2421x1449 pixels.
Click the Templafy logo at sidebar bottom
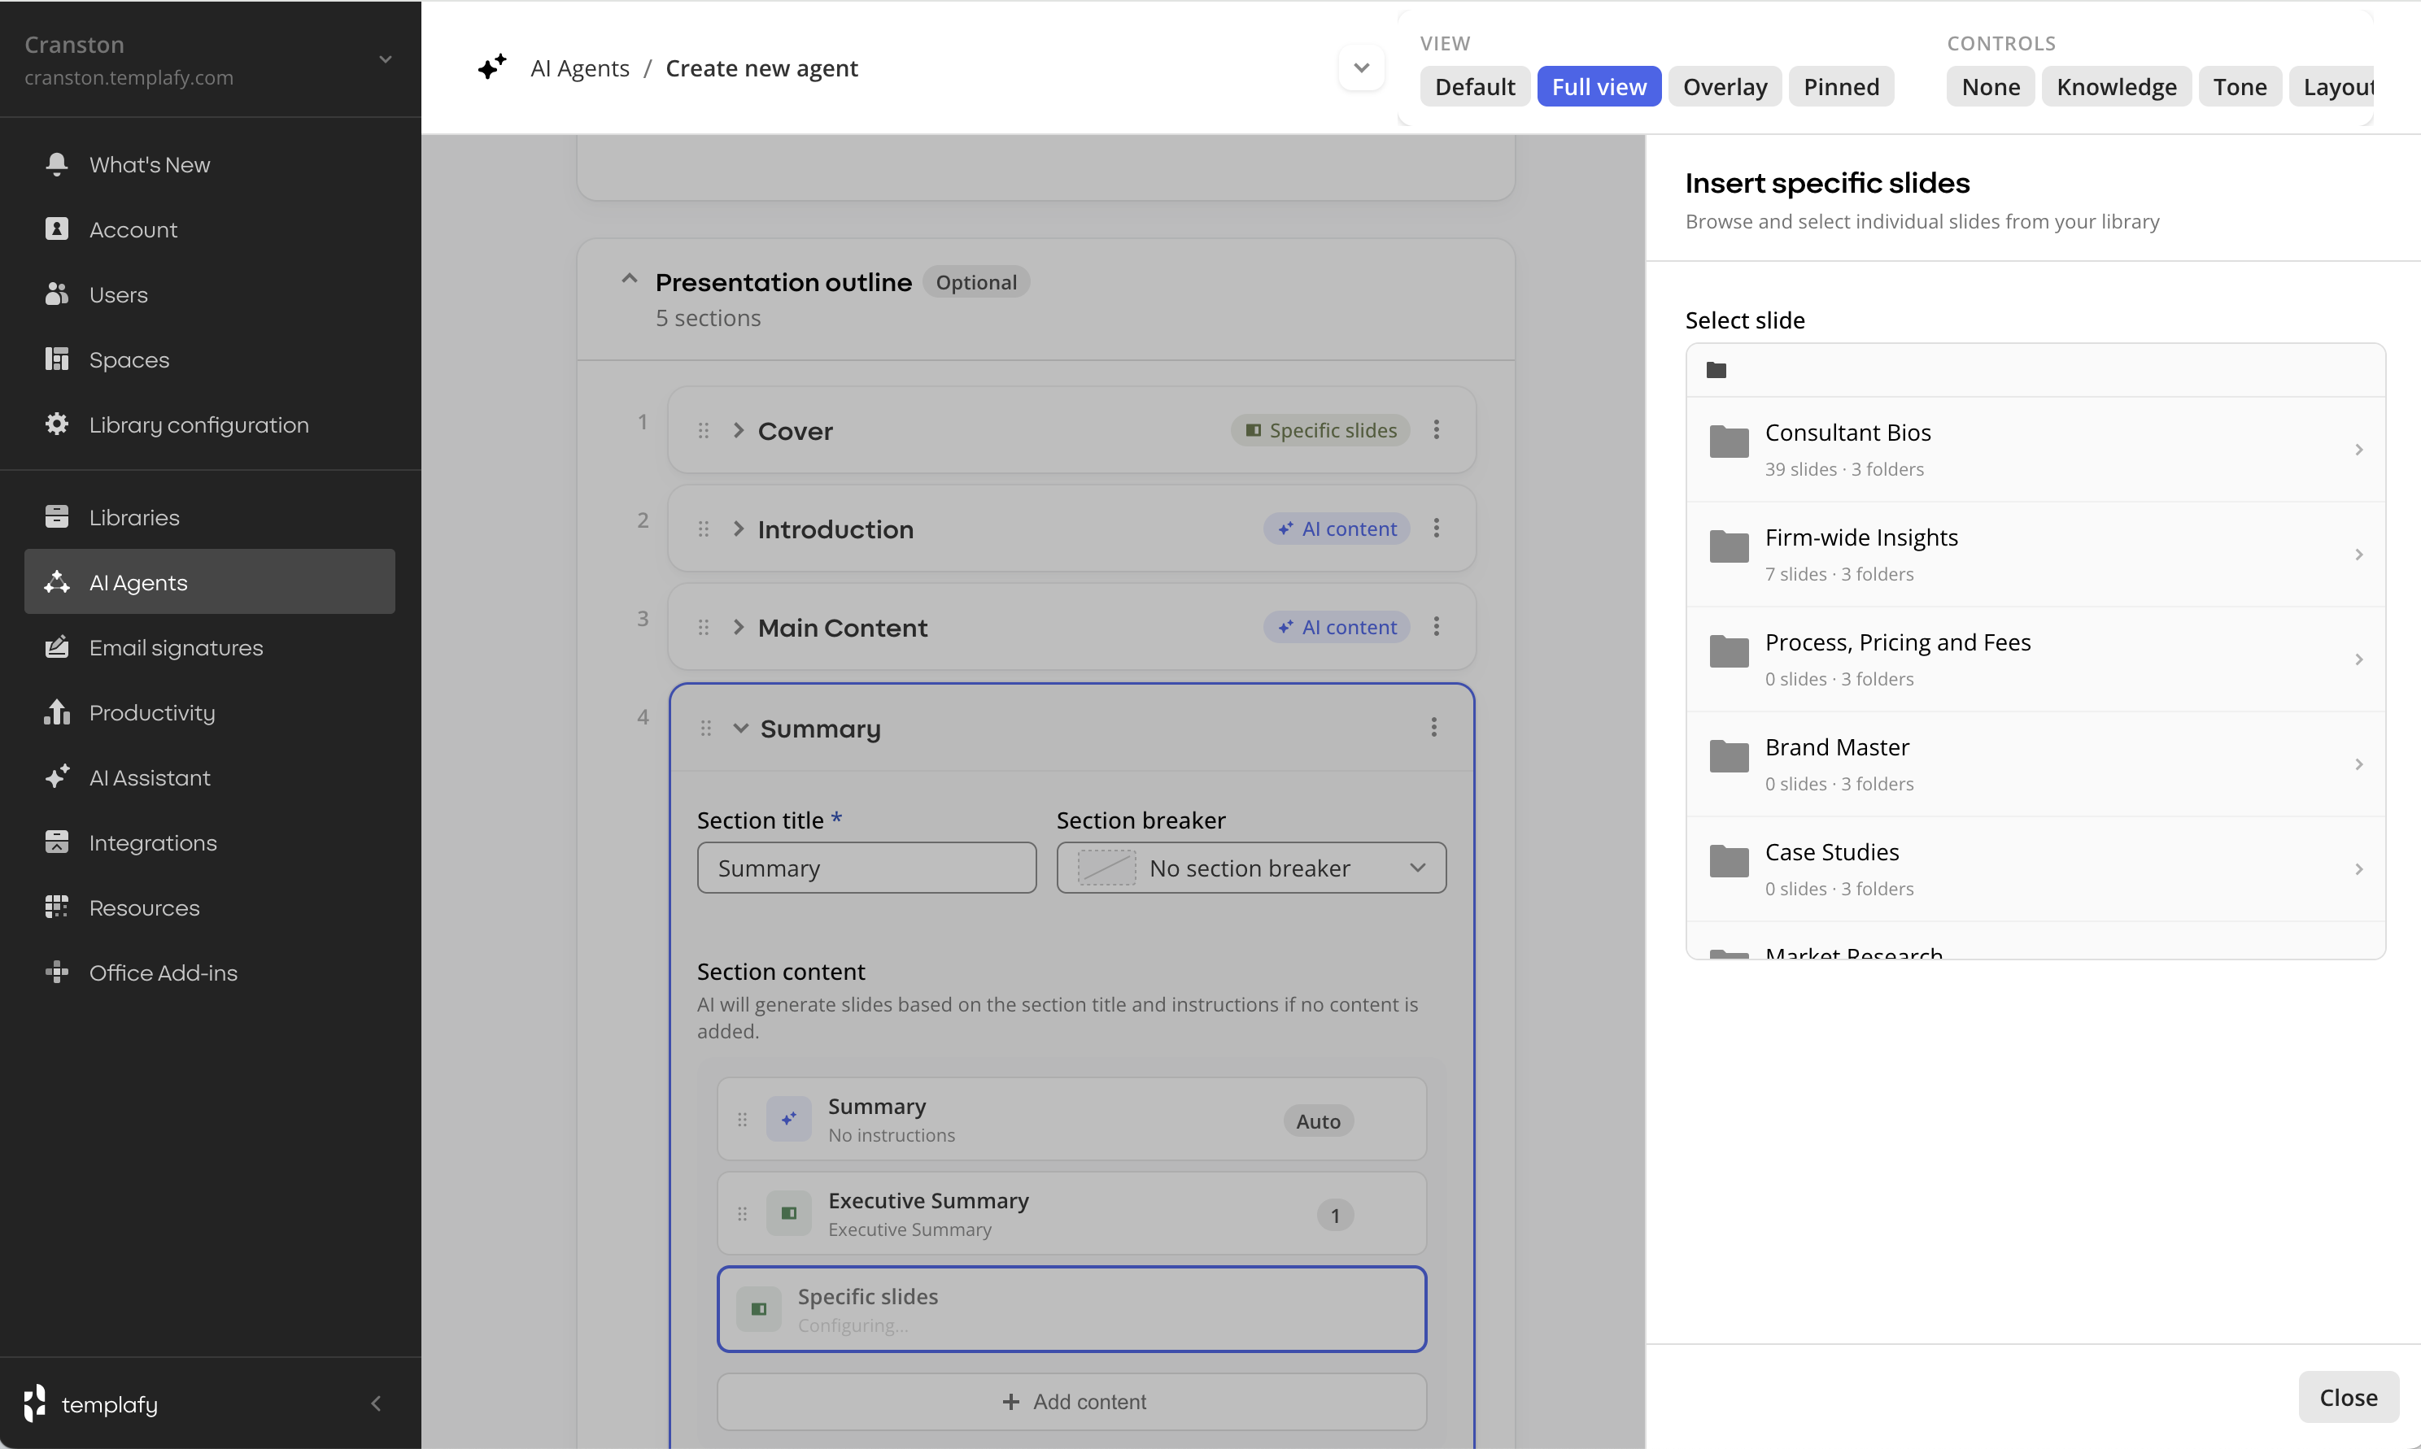pyautogui.click(x=89, y=1404)
